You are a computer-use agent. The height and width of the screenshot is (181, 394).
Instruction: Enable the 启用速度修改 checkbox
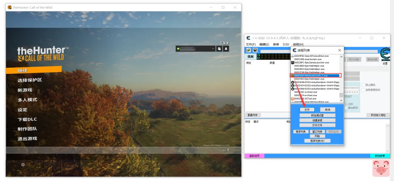pos(363,90)
